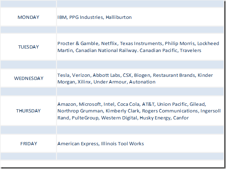Select the Halliburton text entry
The width and height of the screenshot is (226, 169).
119,17
